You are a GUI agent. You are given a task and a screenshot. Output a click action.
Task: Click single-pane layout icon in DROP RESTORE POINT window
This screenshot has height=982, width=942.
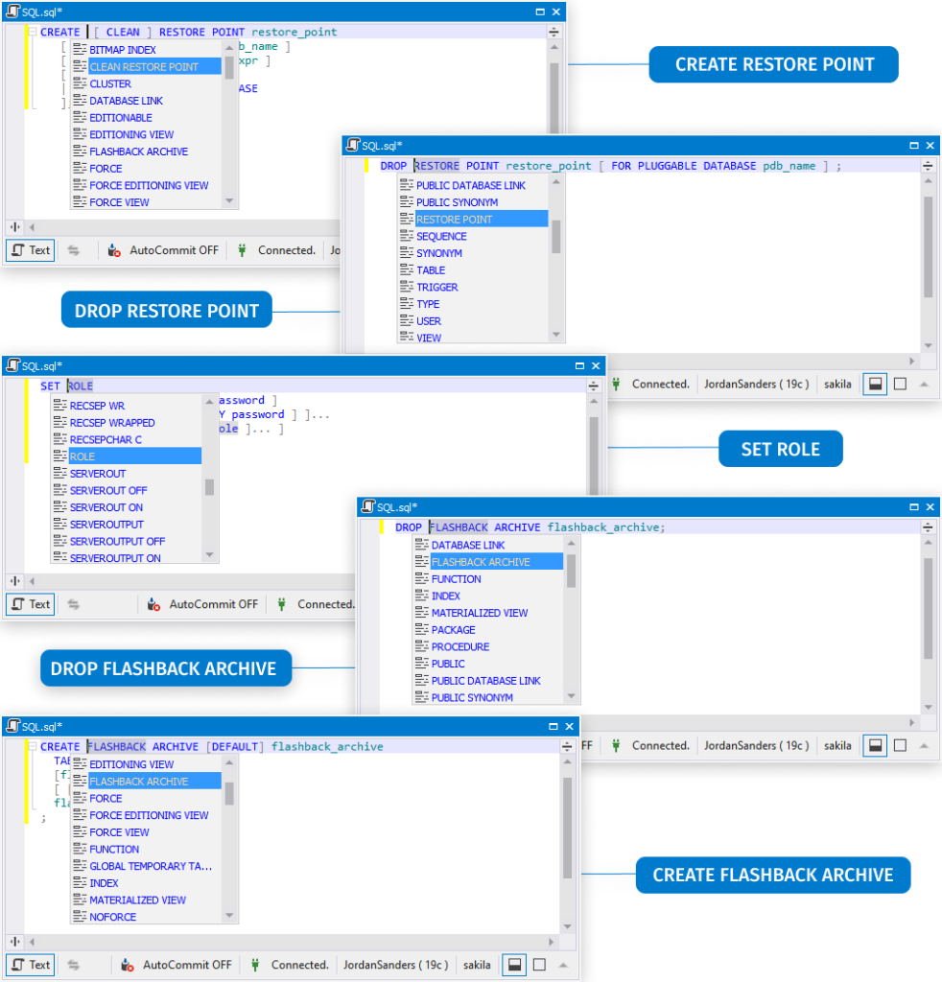(900, 384)
